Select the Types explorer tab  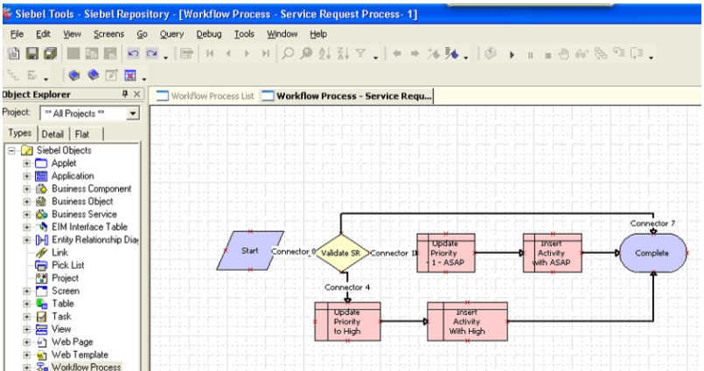tap(20, 133)
